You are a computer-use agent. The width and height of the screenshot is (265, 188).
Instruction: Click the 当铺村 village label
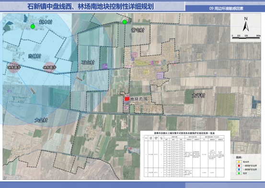click(x=35, y=56)
